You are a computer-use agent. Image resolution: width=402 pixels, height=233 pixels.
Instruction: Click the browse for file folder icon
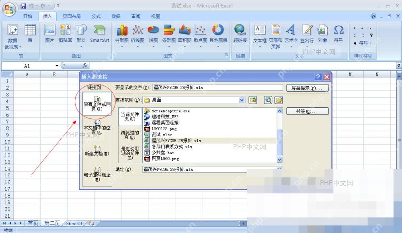[279, 100]
